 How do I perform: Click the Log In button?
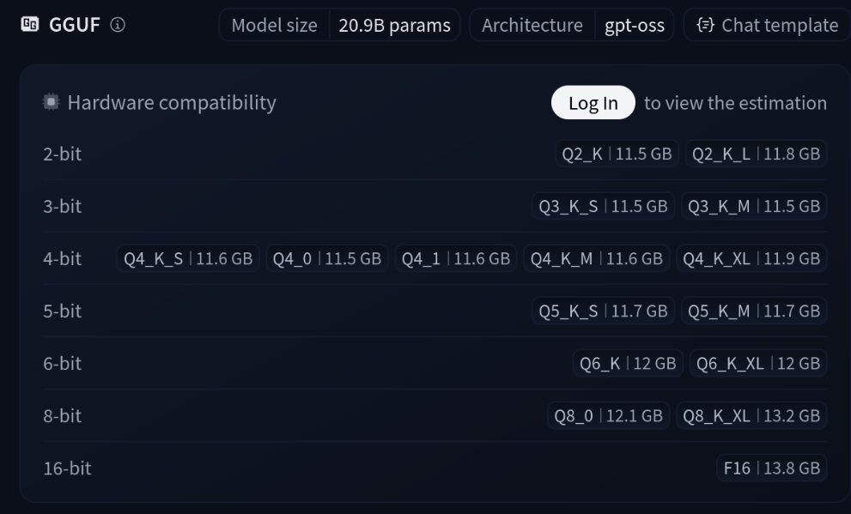tap(593, 103)
